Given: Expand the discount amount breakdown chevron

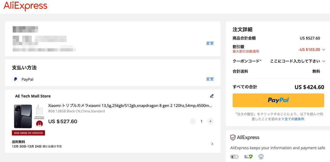Looking at the screenshot, I should [324, 50].
